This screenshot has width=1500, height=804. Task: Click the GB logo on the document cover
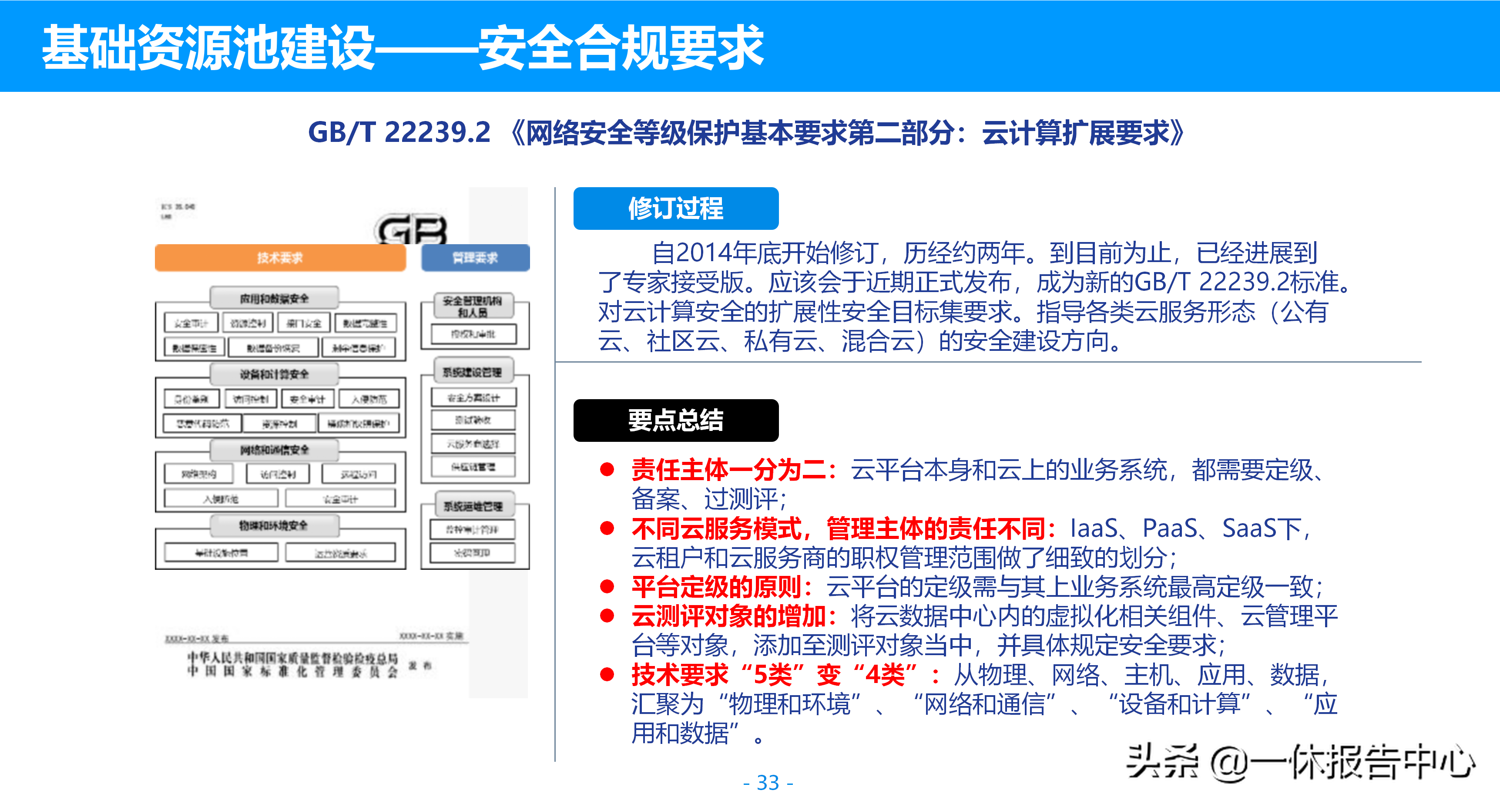[412, 229]
